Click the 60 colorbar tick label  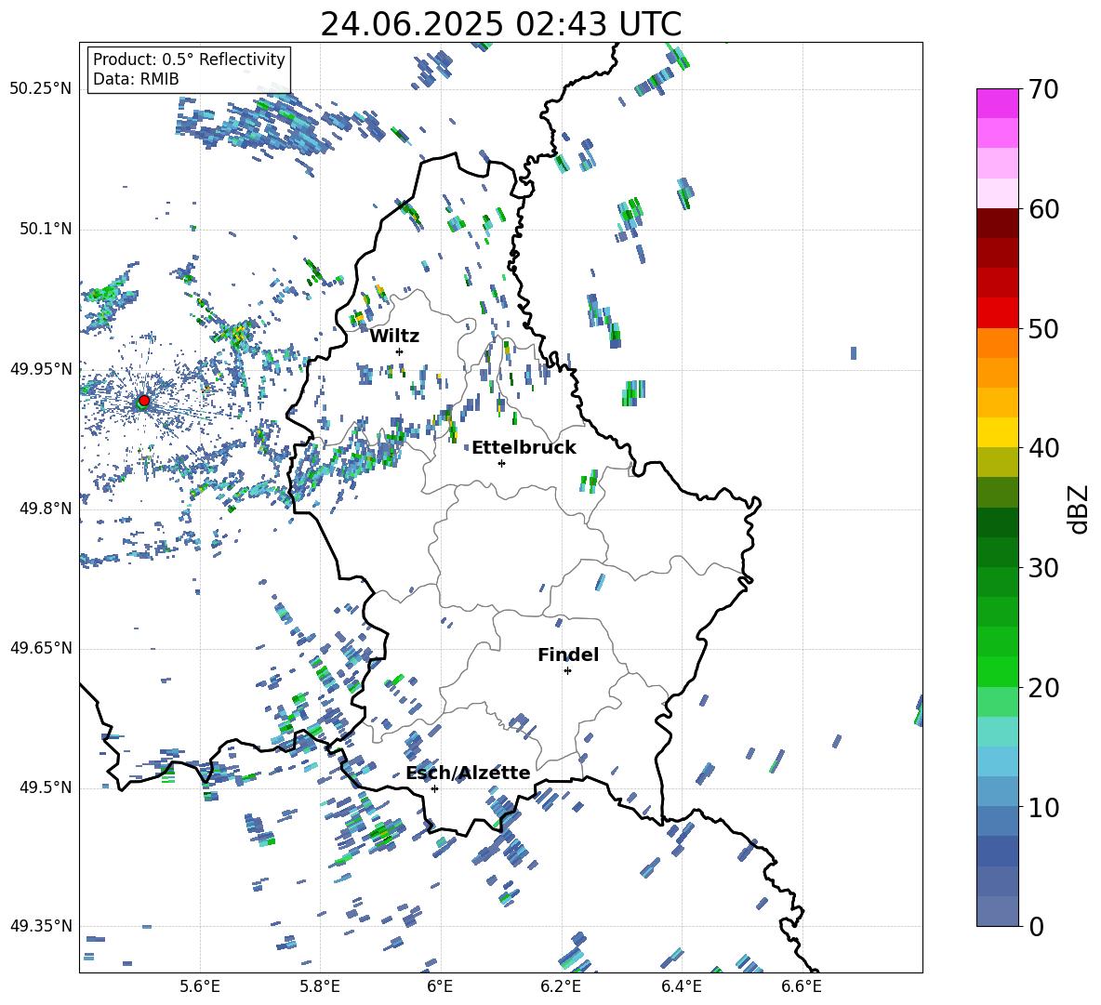[1043, 209]
